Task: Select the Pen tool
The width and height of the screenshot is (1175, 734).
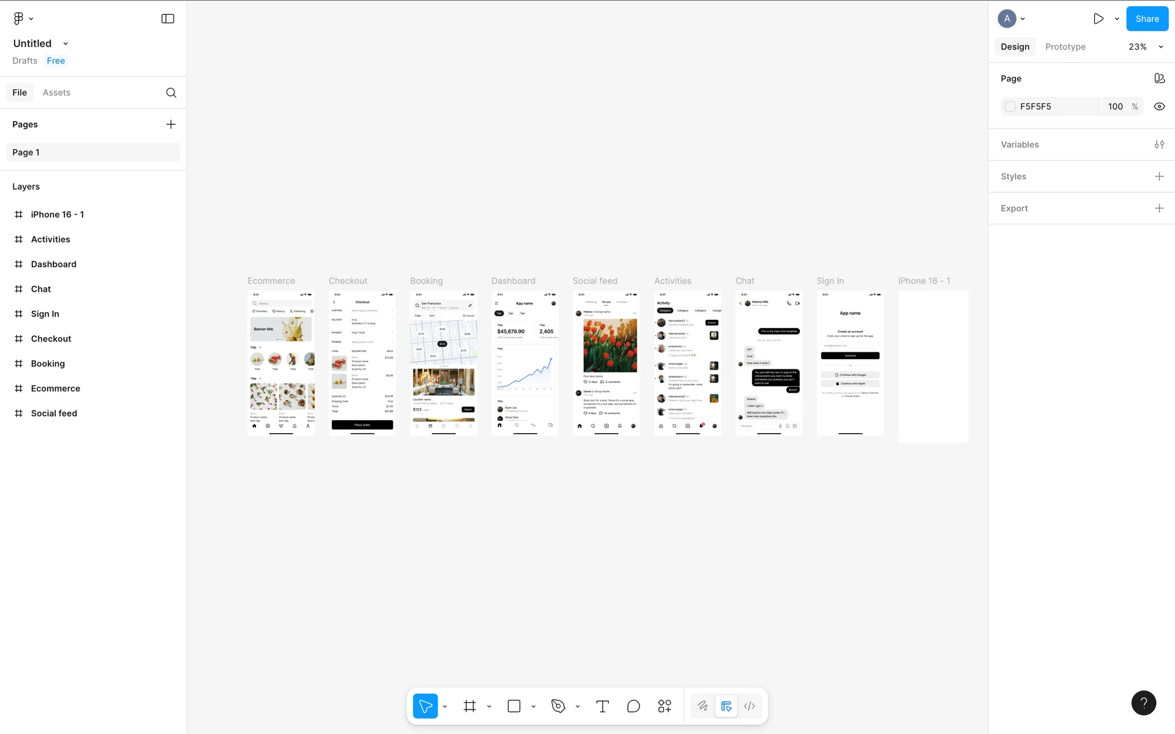Action: pos(558,706)
